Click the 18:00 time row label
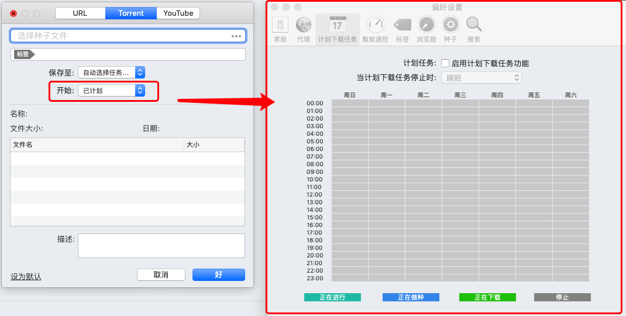The width and height of the screenshot is (626, 316). 315,240
